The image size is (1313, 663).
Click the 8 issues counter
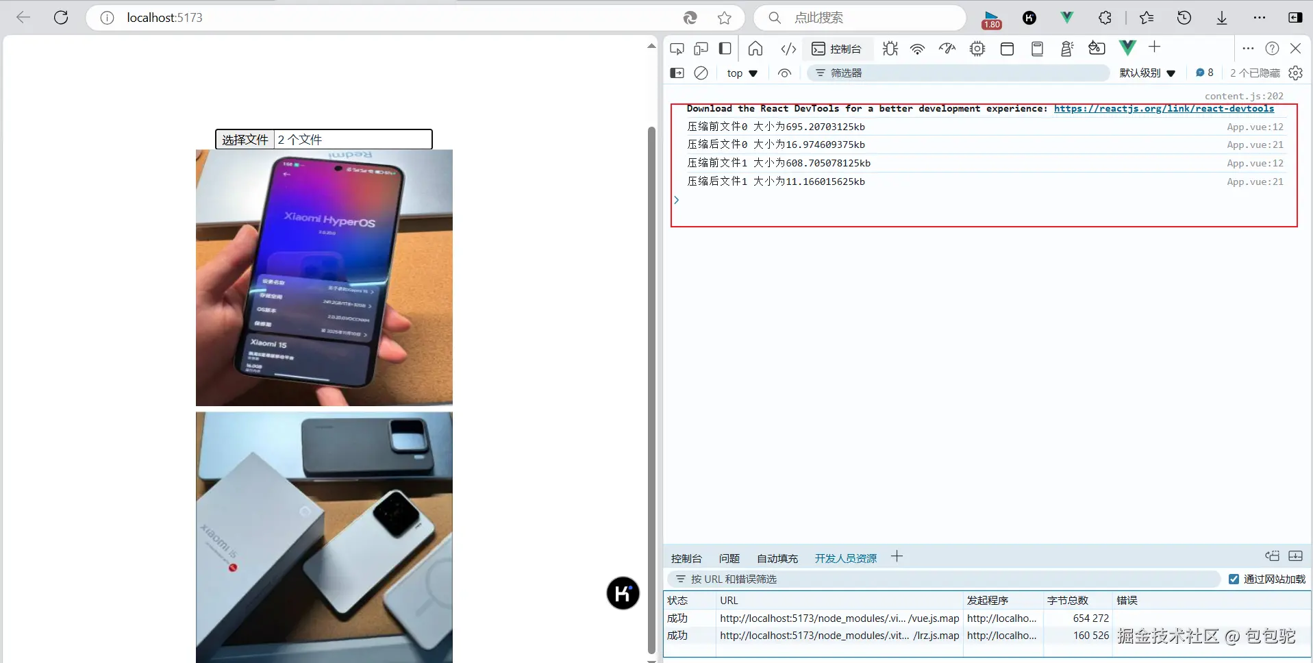point(1205,73)
